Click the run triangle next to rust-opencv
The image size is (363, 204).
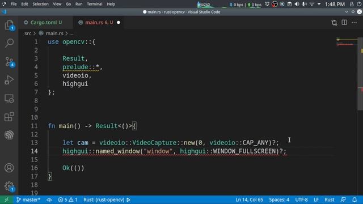(x=128, y=199)
